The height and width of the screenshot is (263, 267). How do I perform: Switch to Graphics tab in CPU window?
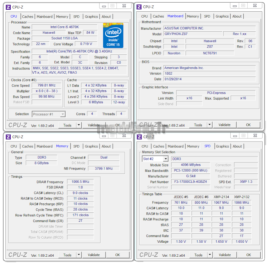tap(91, 17)
